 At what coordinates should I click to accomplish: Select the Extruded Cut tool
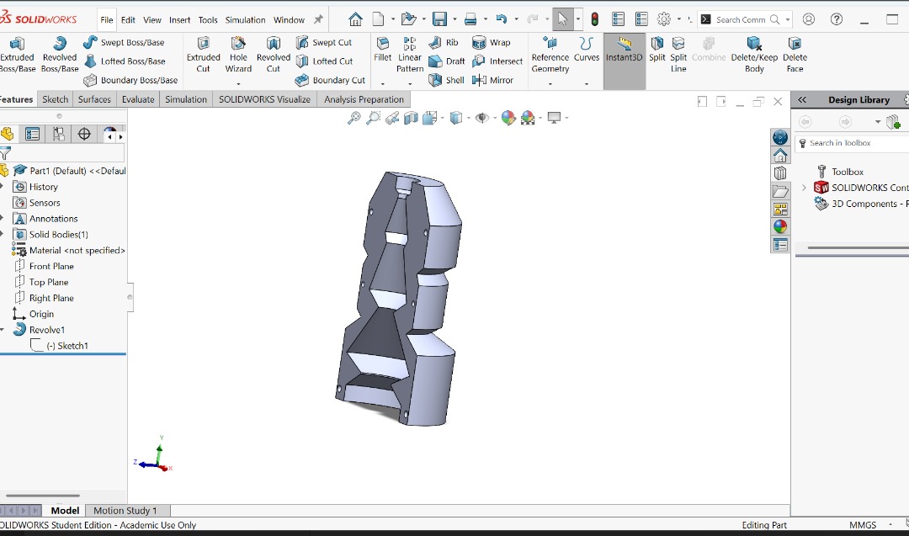click(x=203, y=55)
